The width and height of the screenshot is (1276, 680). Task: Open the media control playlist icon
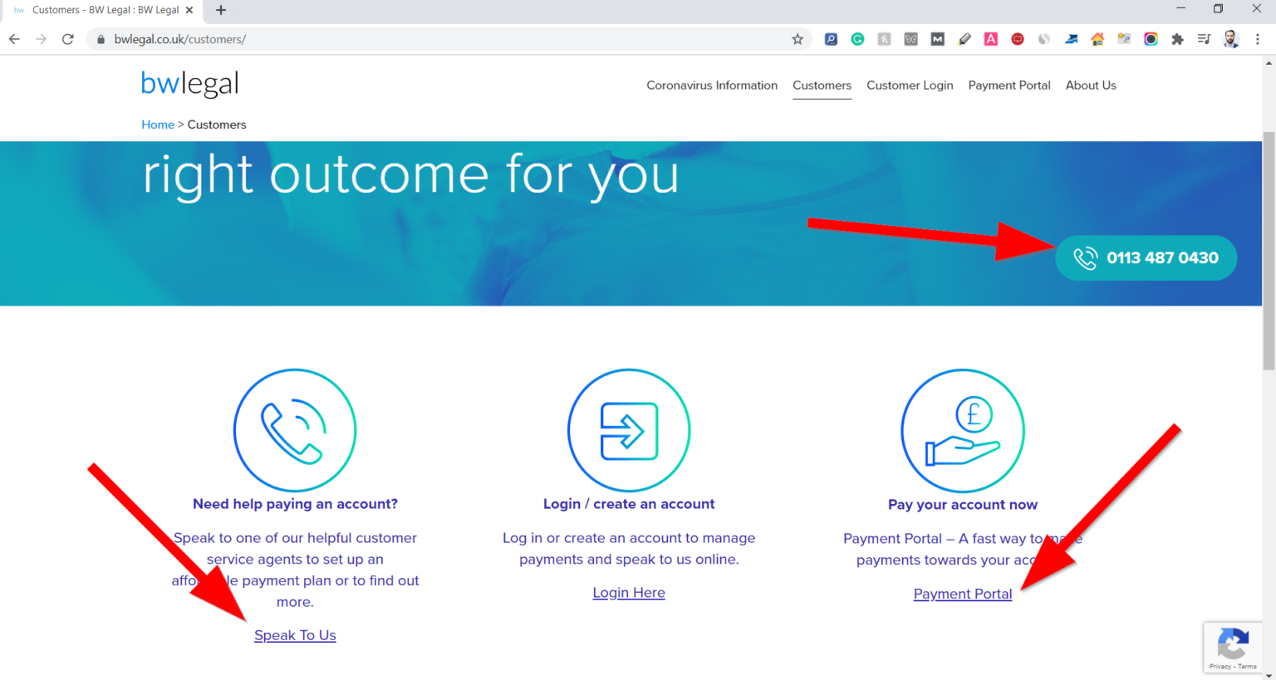1204,39
